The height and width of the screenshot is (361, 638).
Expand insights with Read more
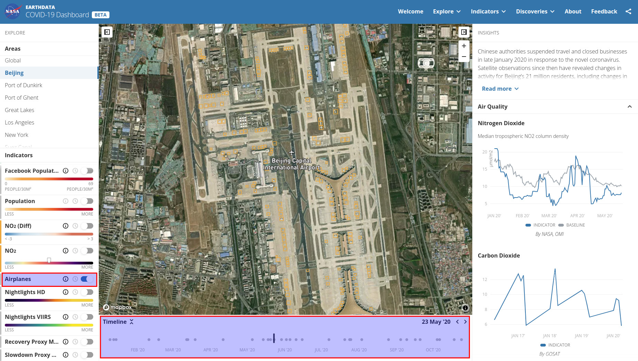[x=500, y=89]
